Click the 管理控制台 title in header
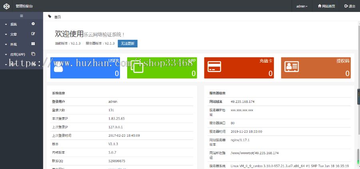This screenshot has height=169, width=360. click(x=24, y=6)
